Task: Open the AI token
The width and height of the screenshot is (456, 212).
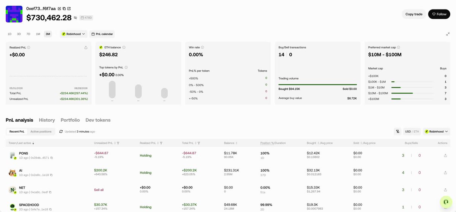Action: (x=21, y=171)
